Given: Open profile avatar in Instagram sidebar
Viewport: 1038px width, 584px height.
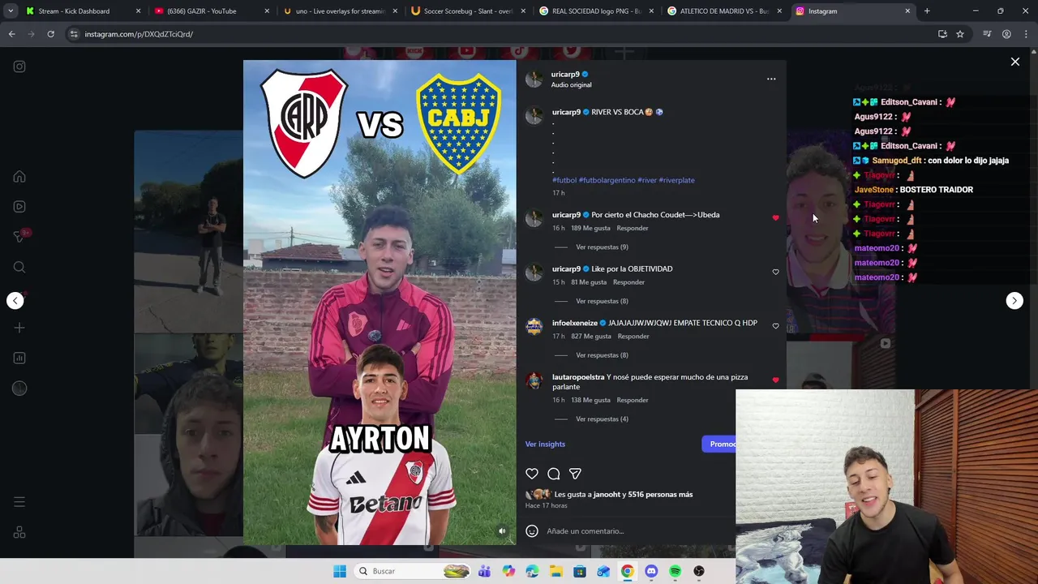Looking at the screenshot, I should [19, 388].
